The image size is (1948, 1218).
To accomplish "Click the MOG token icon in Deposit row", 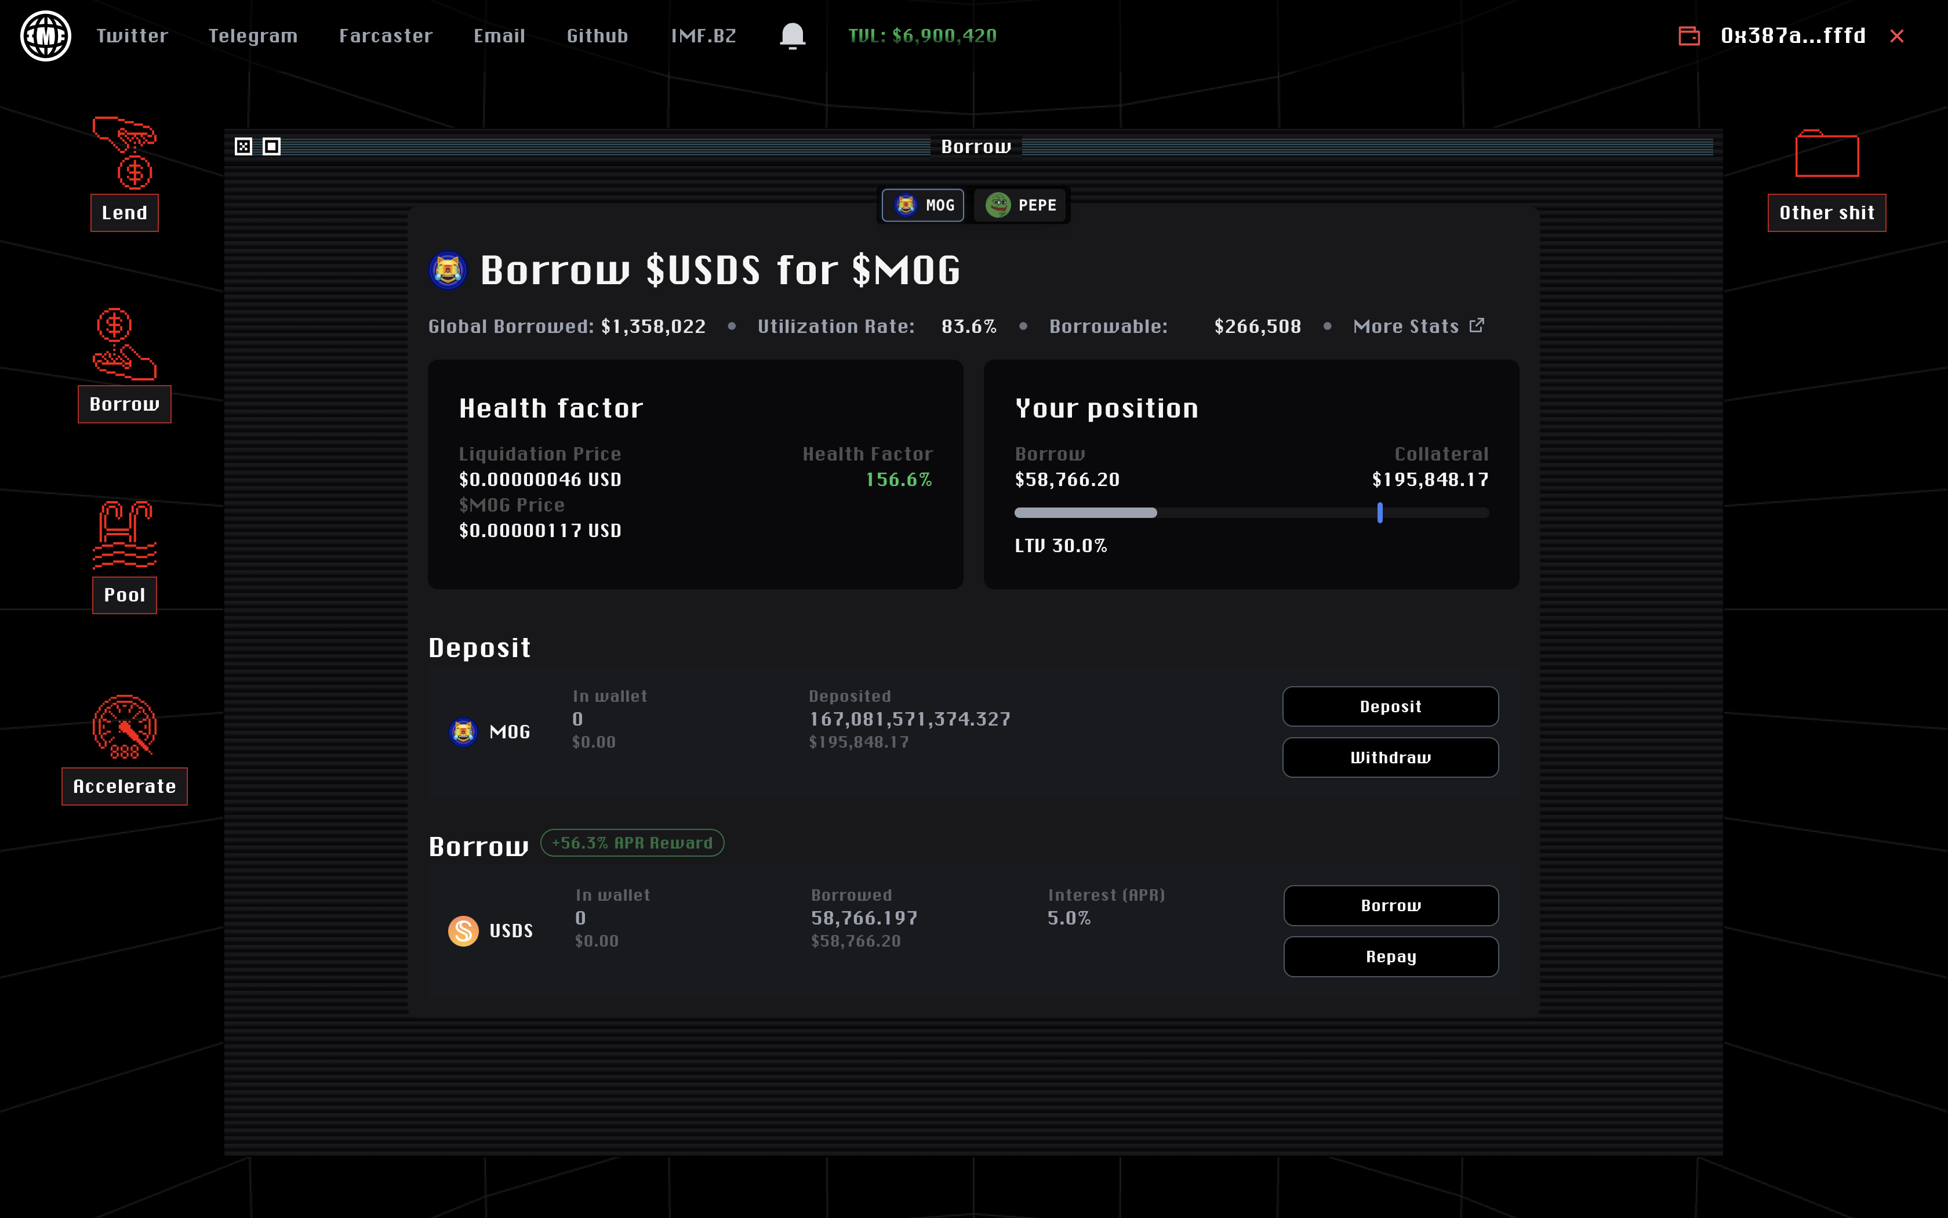I will pyautogui.click(x=463, y=731).
